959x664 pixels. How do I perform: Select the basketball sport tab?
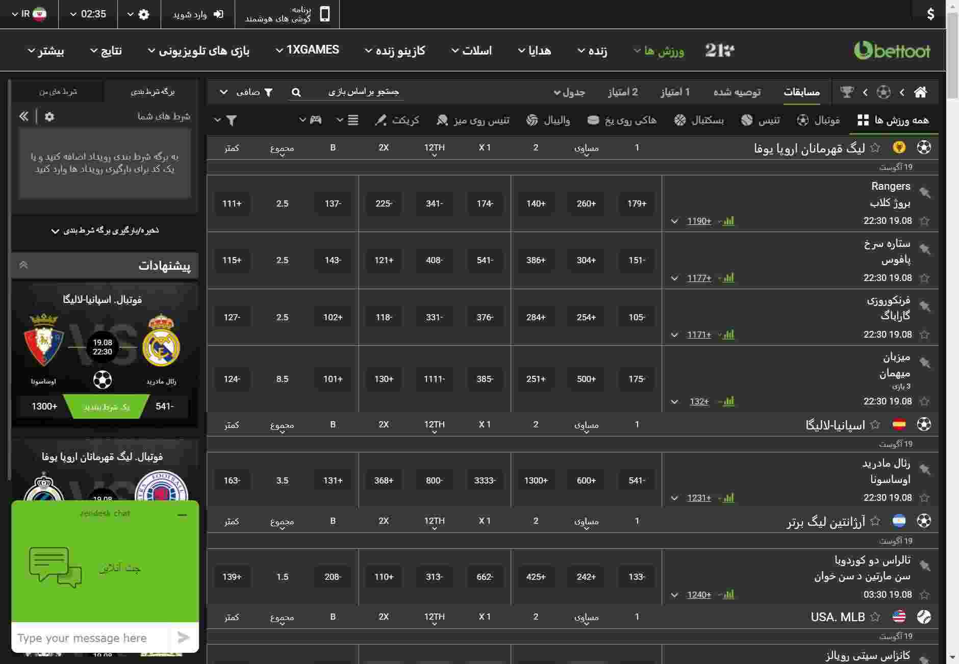coord(699,120)
